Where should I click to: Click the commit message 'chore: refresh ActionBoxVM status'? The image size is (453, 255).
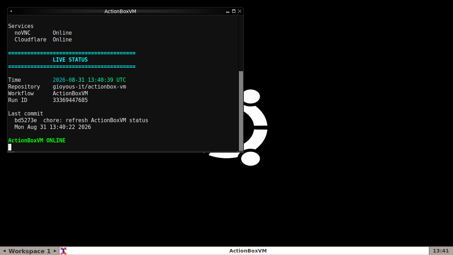(96, 120)
